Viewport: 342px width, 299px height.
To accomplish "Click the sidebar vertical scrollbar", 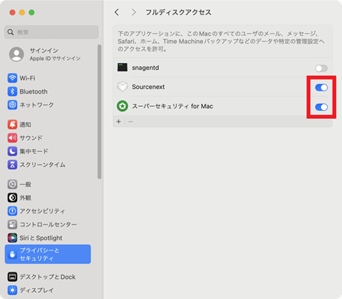I will (x=99, y=112).
